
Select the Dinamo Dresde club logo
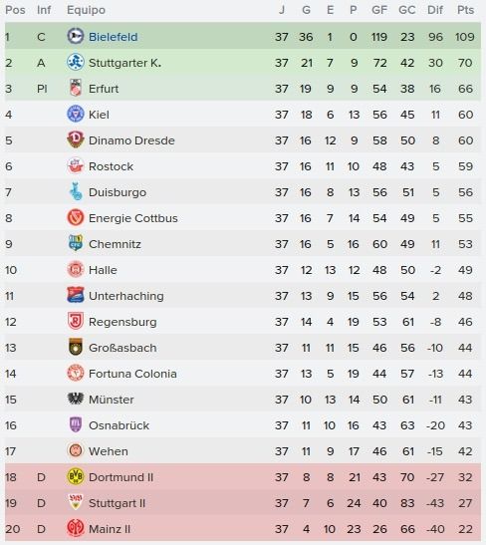pos(75,139)
